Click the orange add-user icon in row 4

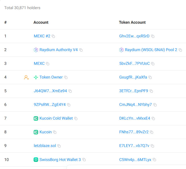26,77
